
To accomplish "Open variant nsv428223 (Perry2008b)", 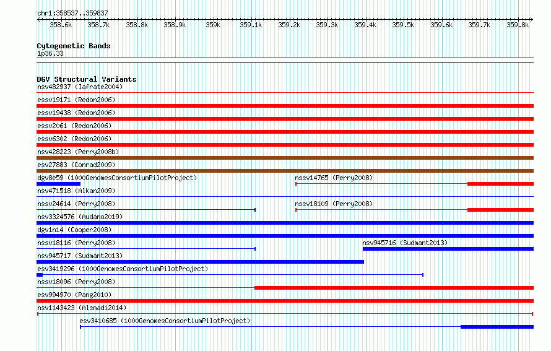I will (x=78, y=152).
